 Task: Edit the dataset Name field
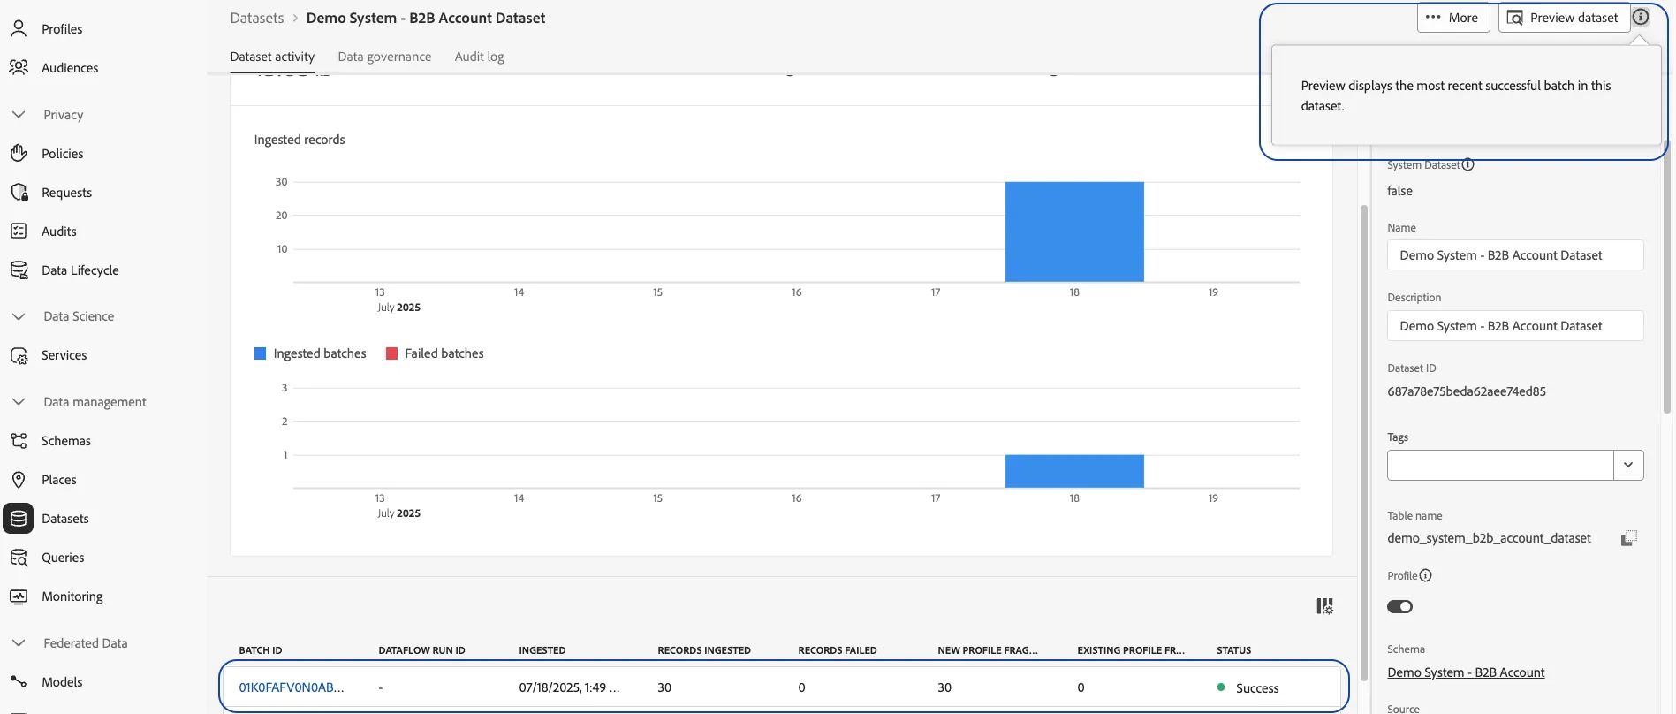[x=1515, y=255]
